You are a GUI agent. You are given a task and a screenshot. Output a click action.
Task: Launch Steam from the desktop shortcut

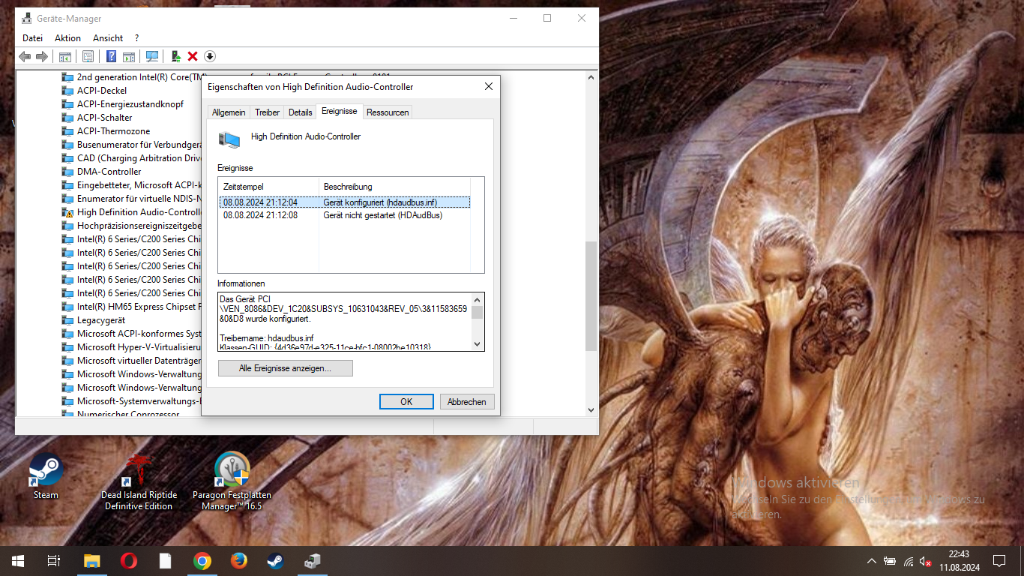point(46,475)
